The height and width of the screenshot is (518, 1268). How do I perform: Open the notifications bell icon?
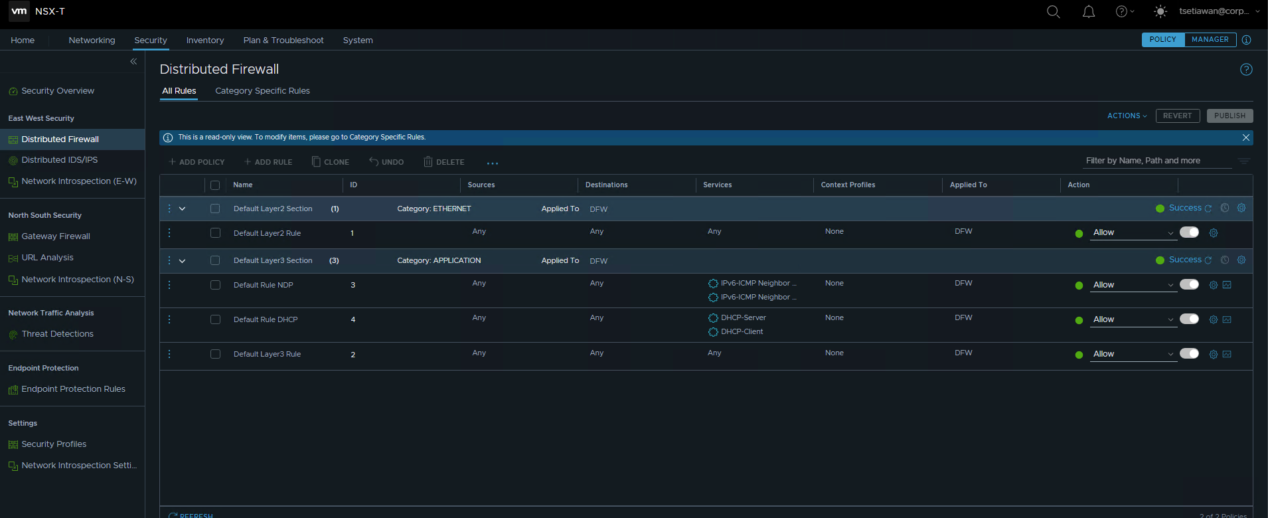click(x=1089, y=11)
